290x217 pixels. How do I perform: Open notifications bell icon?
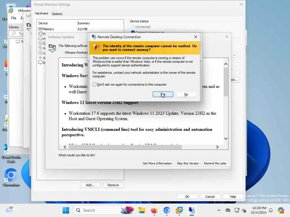271,210
